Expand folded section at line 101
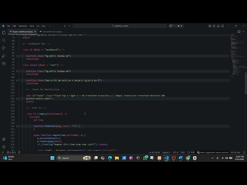247x185 pixels. pos(17,80)
